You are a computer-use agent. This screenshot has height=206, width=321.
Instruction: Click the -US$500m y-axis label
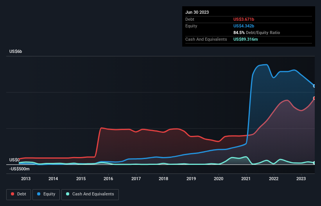point(20,169)
